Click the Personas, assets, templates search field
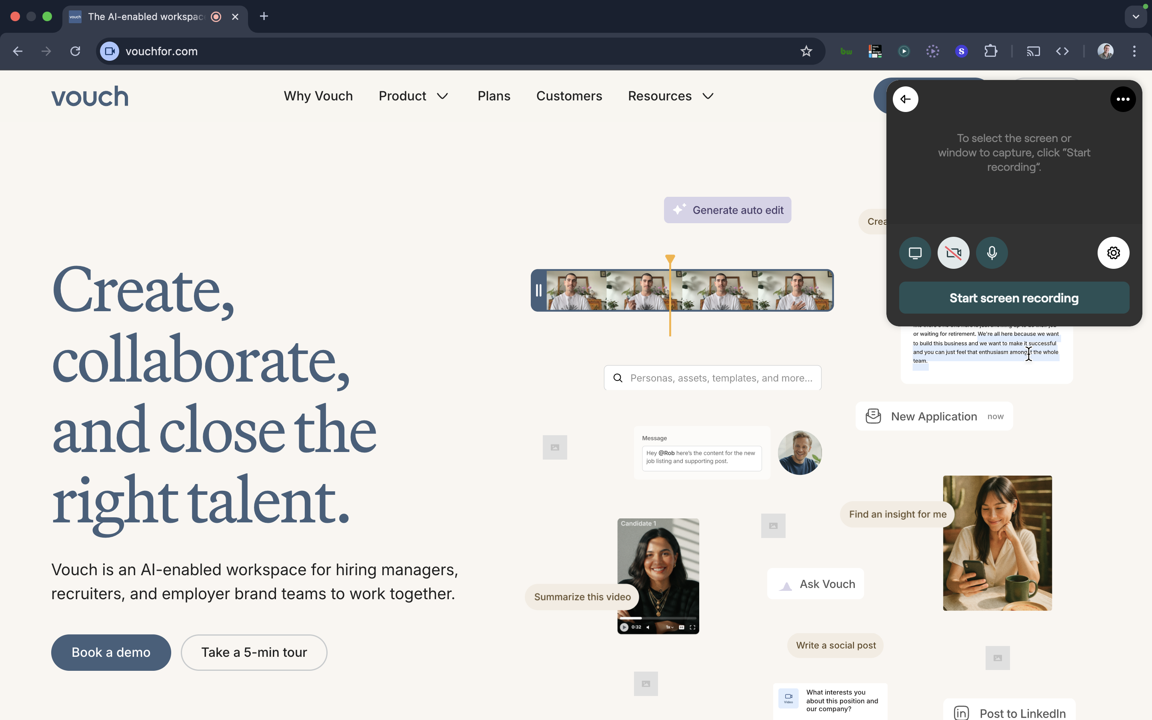The width and height of the screenshot is (1152, 720). point(712,378)
